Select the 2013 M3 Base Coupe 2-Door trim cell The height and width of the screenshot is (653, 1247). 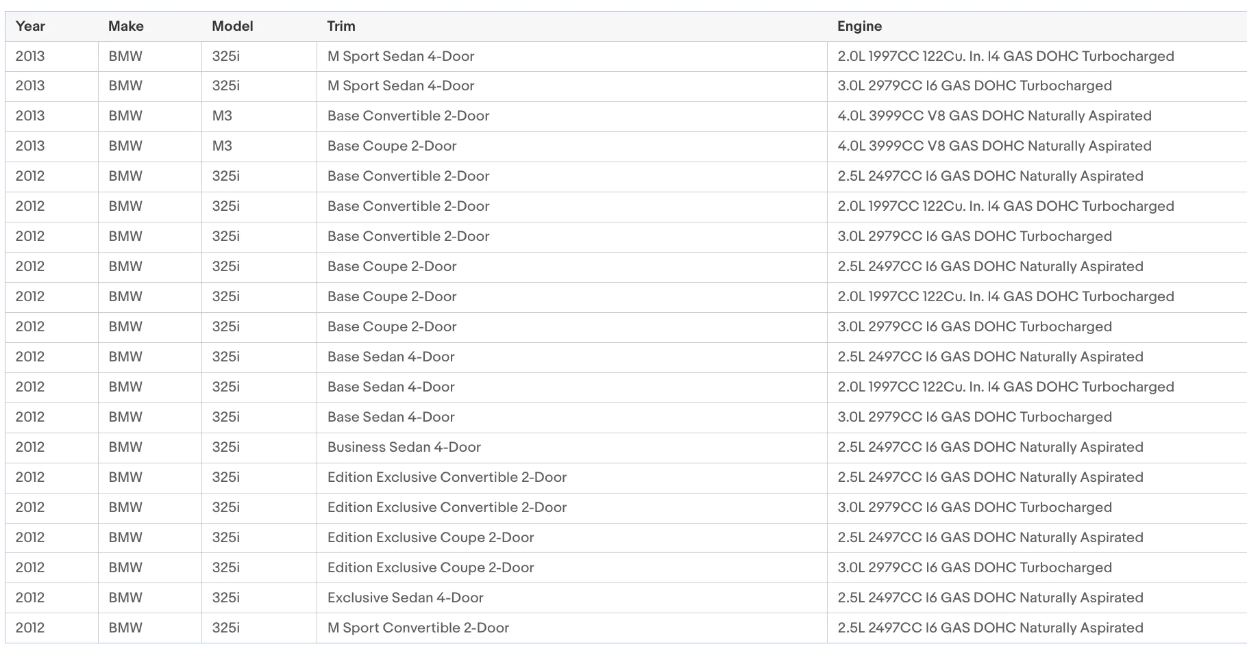pos(572,146)
